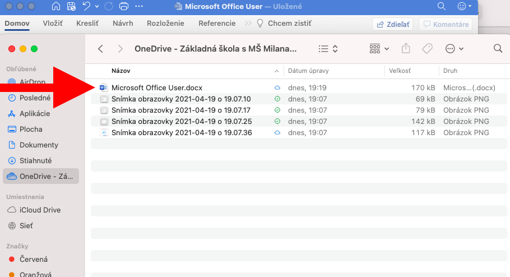Switch to the Vložiť ribbon tab
Viewport: 510px width, 277px height.
pos(53,24)
